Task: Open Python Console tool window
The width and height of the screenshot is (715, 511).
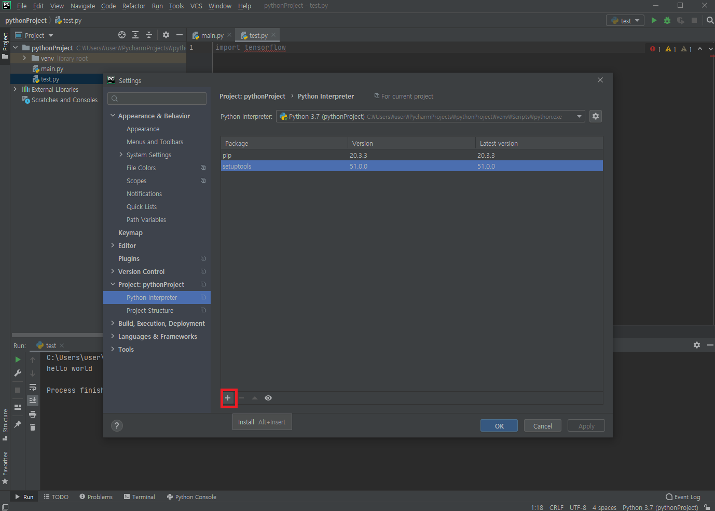Action: pos(191,496)
